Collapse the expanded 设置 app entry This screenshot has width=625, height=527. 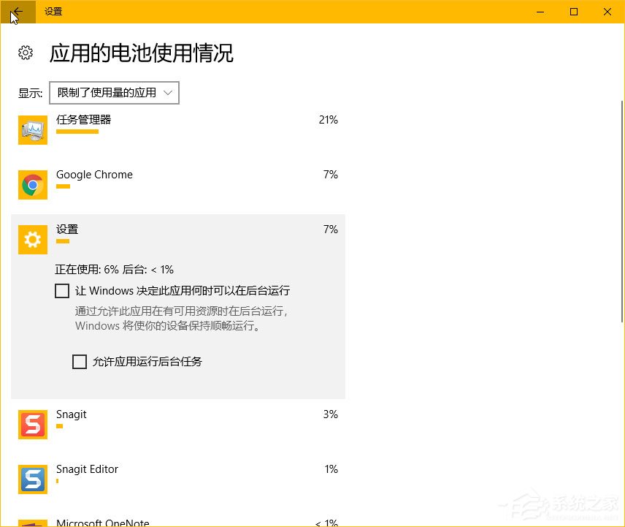pyautogui.click(x=179, y=229)
